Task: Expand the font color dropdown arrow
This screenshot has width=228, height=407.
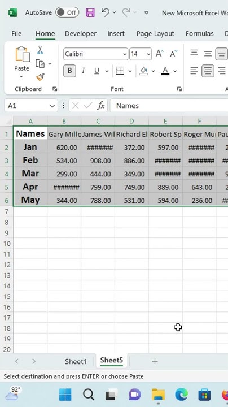Action: 175,71
